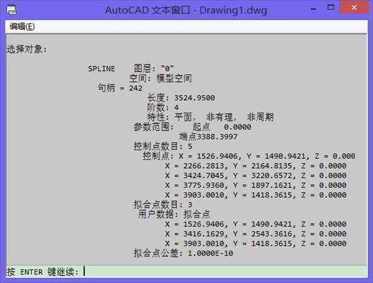Minimize the AutoCAD text window
The image size is (373, 283).
click(x=313, y=9)
